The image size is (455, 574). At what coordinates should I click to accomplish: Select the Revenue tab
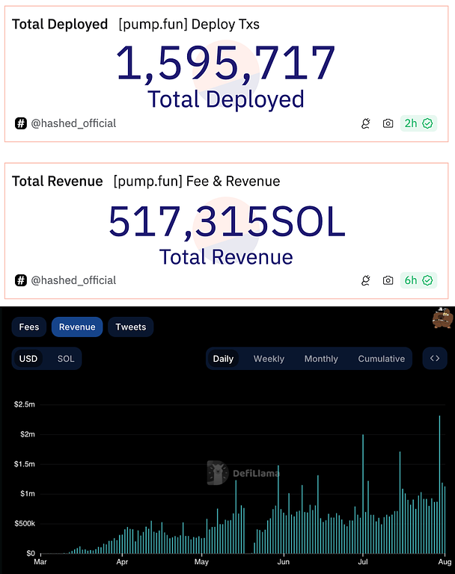[x=77, y=327]
